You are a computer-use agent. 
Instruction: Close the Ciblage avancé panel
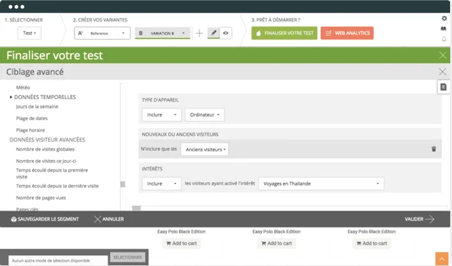(442, 72)
